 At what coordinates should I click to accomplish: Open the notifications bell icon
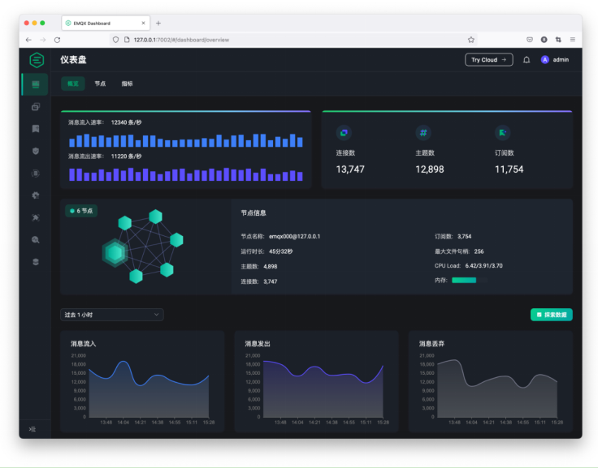(x=526, y=60)
